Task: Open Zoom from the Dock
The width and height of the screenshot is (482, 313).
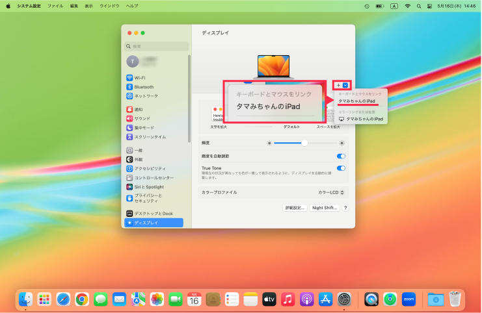Action: coord(409,299)
